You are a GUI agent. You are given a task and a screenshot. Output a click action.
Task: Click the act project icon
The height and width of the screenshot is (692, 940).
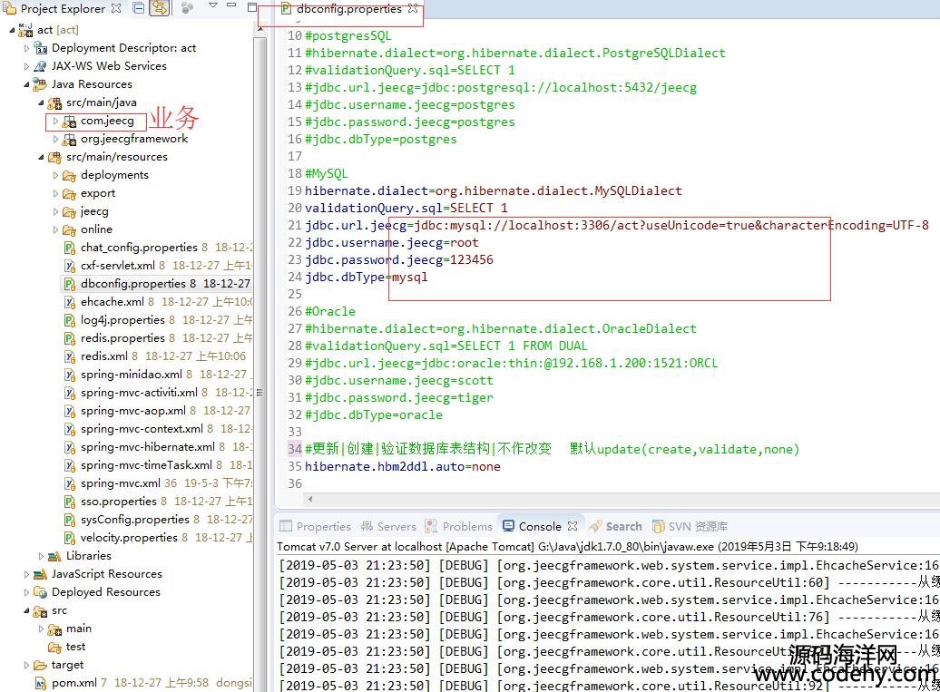click(x=25, y=29)
